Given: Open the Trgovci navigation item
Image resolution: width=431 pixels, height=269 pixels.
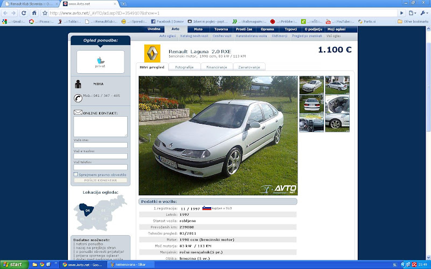Looking at the screenshot, I should coord(290,29).
